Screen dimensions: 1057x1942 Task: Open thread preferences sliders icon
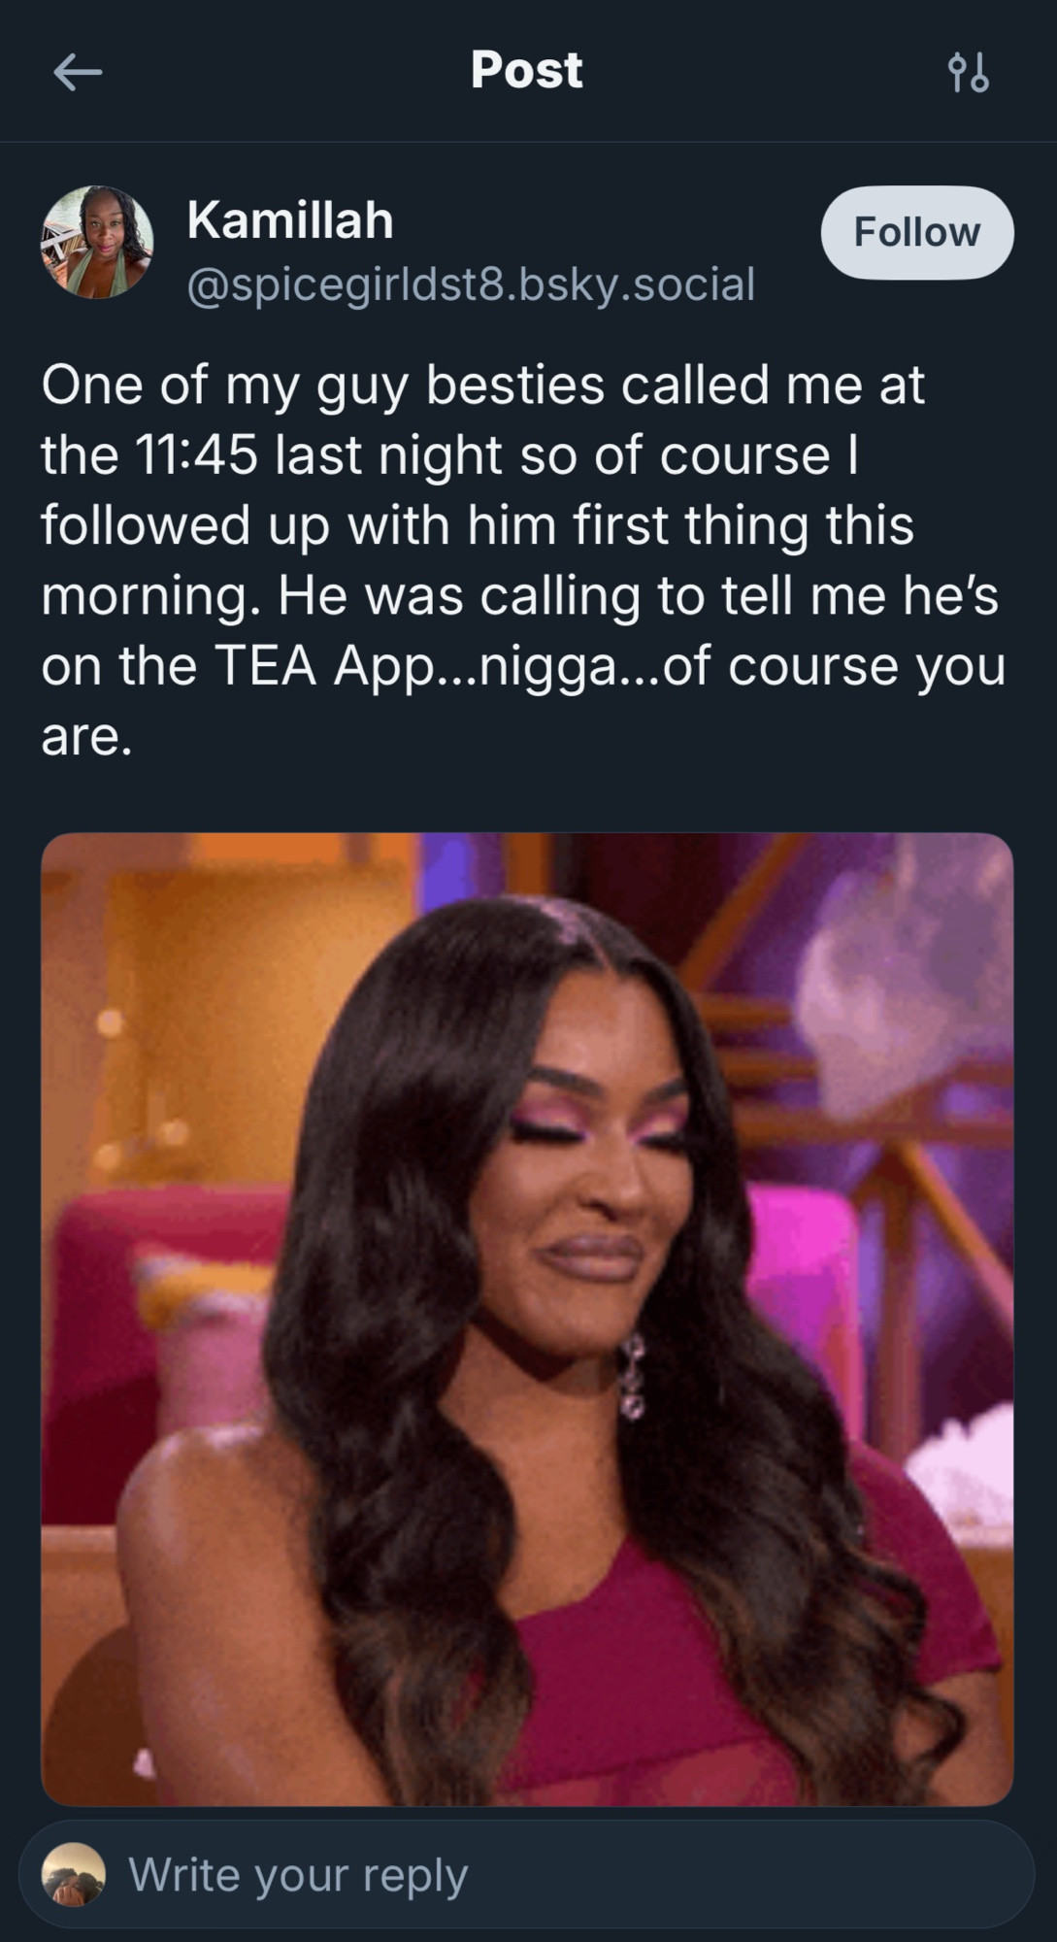(968, 72)
